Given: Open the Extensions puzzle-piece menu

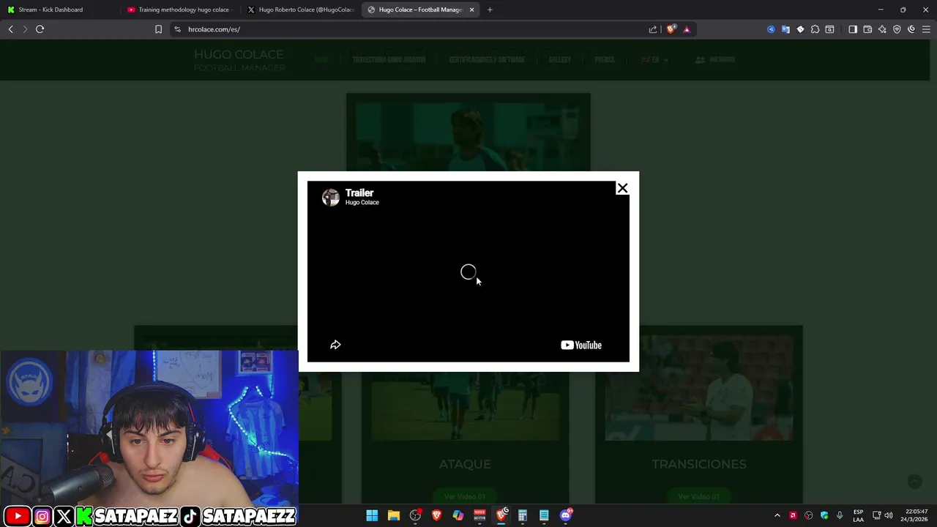Looking at the screenshot, I should click(815, 29).
